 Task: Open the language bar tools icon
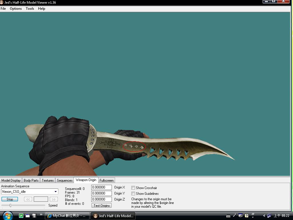point(240,216)
